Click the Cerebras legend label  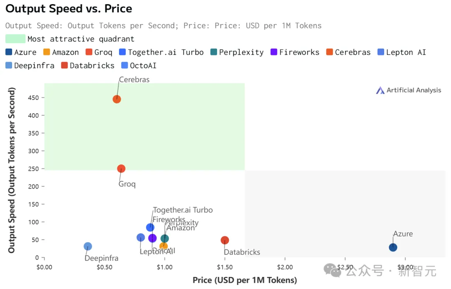[x=352, y=52]
